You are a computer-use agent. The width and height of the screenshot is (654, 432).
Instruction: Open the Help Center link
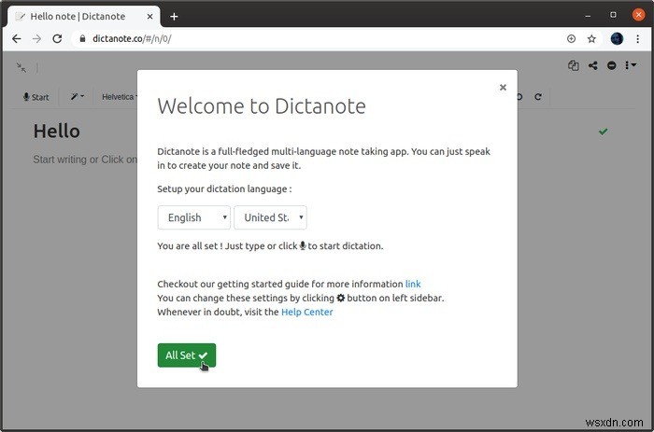click(307, 312)
